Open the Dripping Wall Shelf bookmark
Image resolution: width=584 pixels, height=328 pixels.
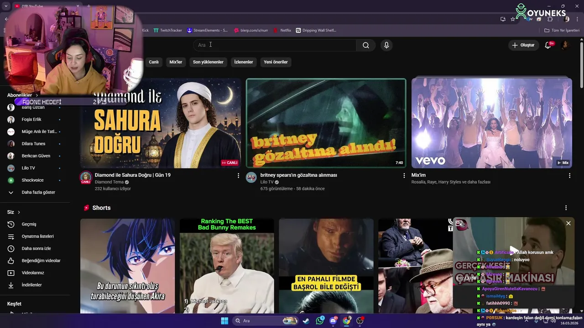click(316, 31)
